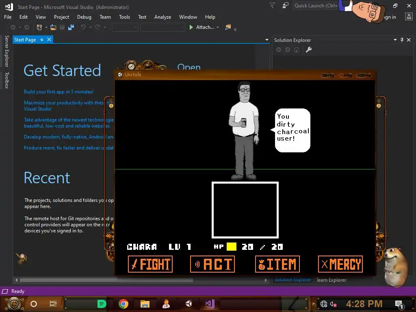Open the Analyze menu

pyautogui.click(x=162, y=17)
